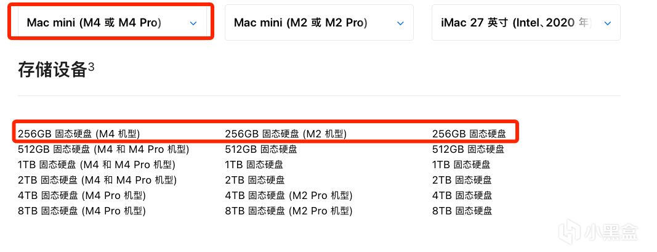The image size is (657, 252).
Task: Click the 存储设备 section heading
Action: pyautogui.click(x=52, y=70)
